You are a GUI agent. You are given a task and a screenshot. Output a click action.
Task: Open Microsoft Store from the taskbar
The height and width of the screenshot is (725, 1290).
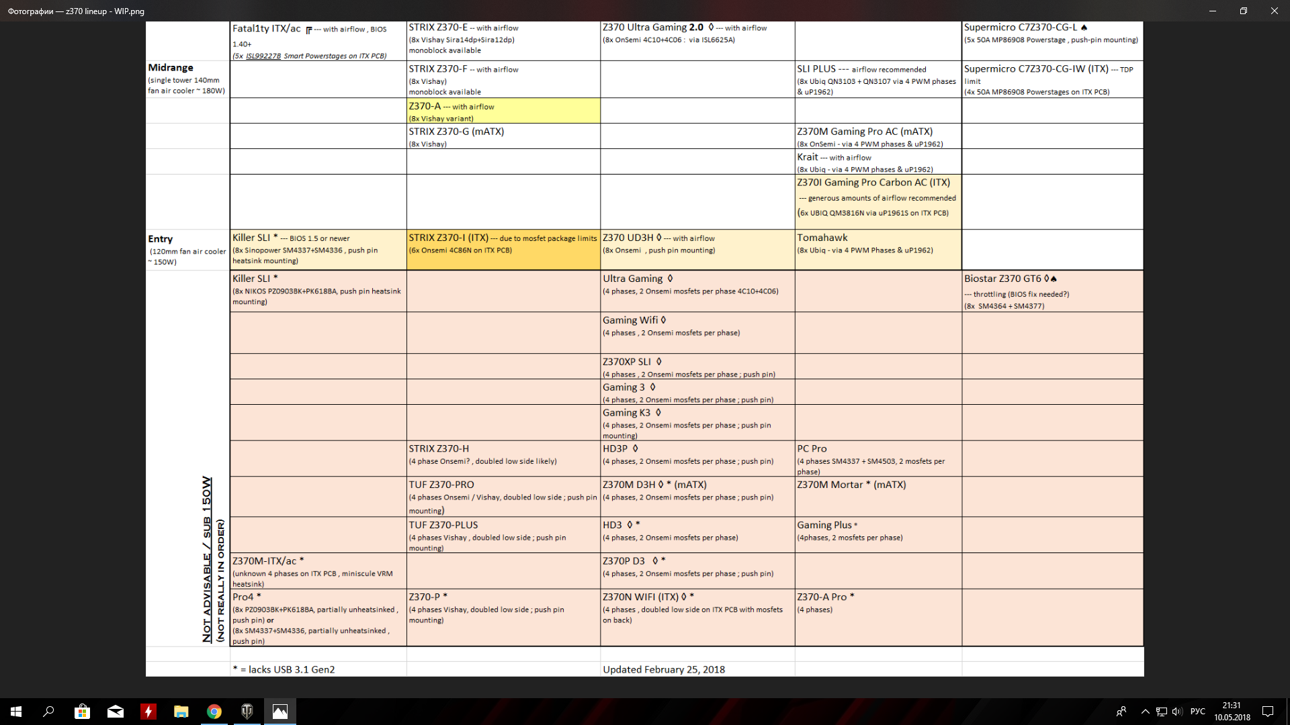tap(82, 712)
